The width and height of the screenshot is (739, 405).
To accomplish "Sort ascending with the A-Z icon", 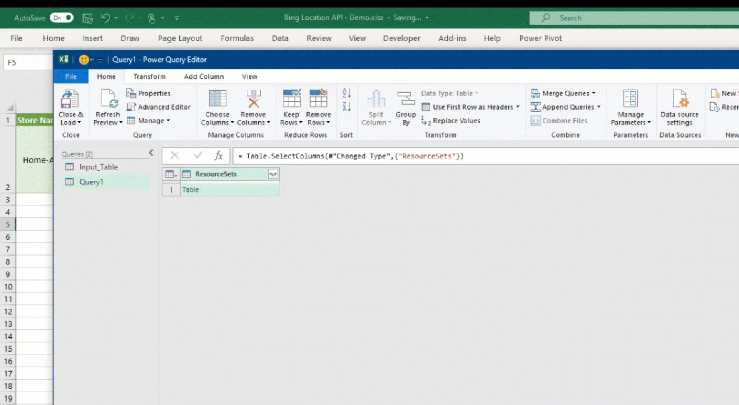I will pyautogui.click(x=346, y=93).
